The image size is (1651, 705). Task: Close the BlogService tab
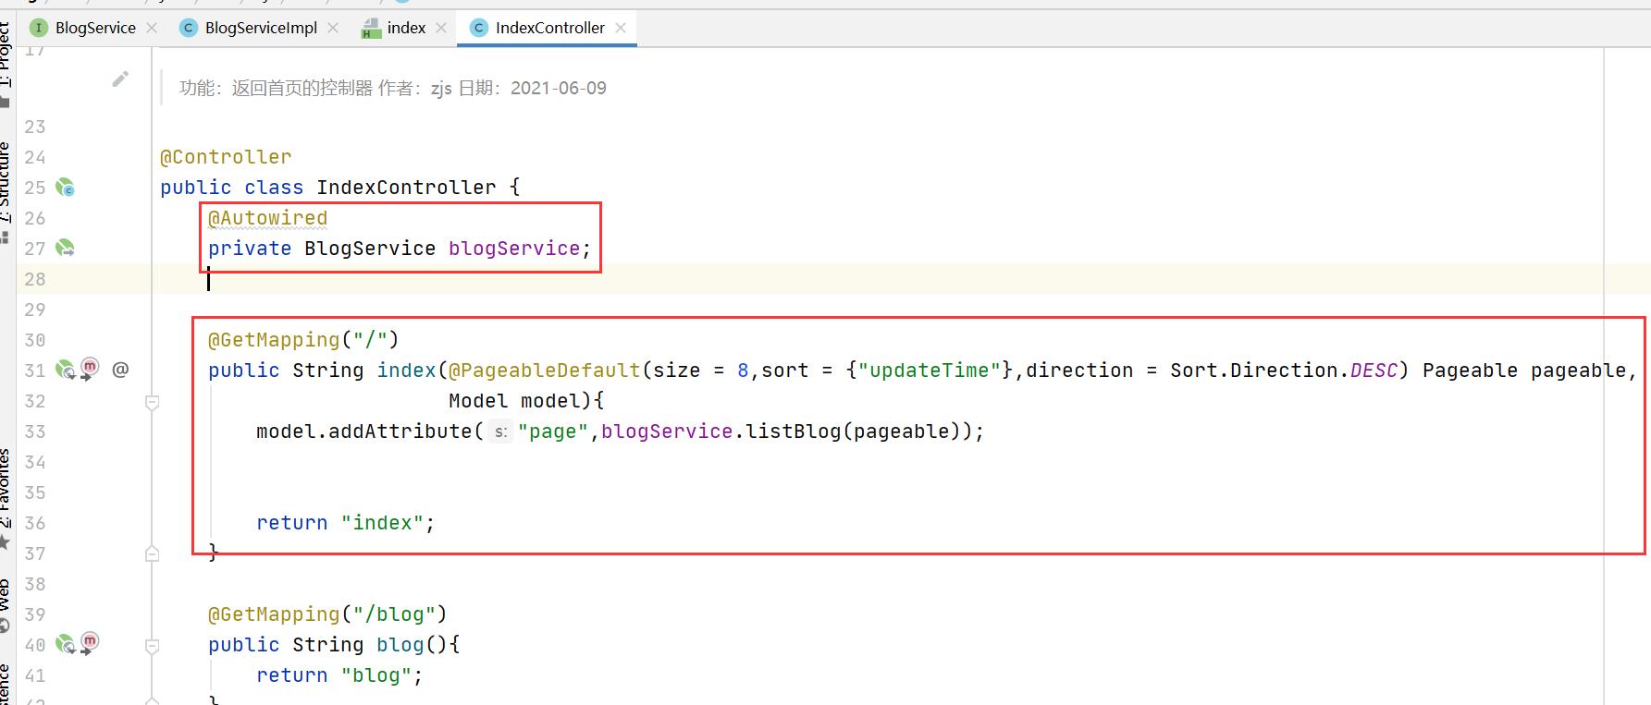(152, 28)
